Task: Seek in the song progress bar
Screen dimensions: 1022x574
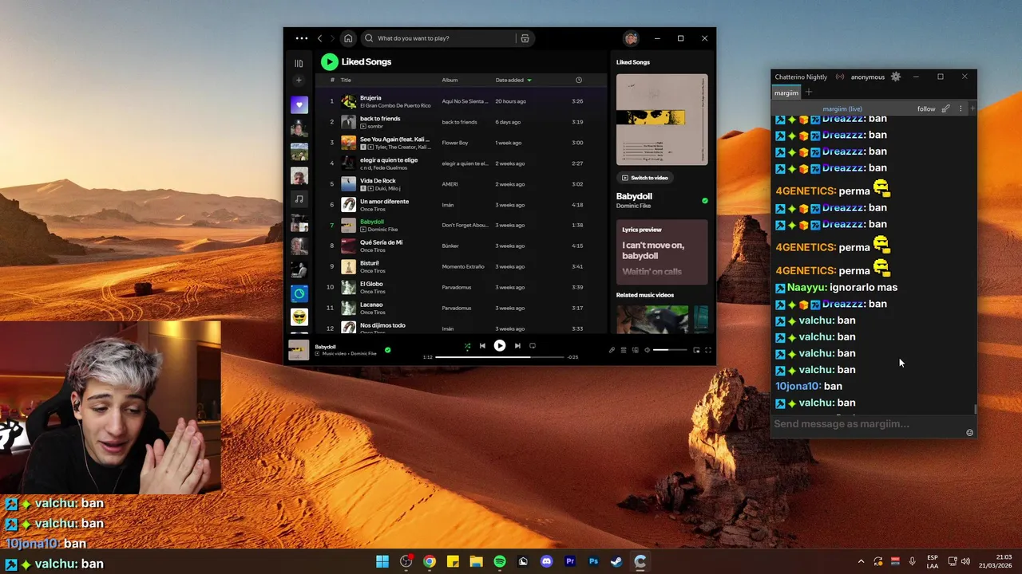Action: [x=500, y=357]
